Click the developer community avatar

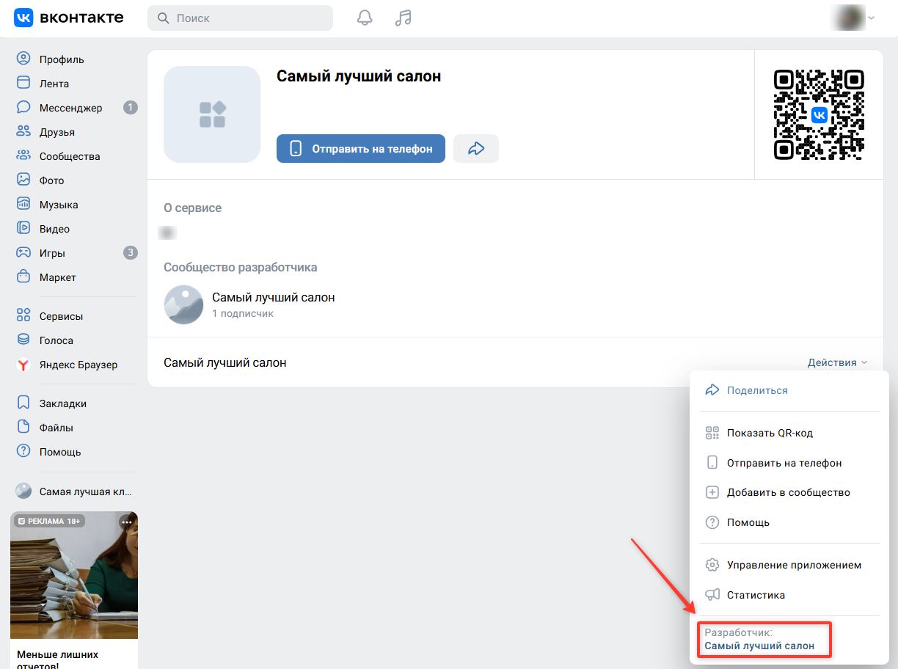[183, 304]
